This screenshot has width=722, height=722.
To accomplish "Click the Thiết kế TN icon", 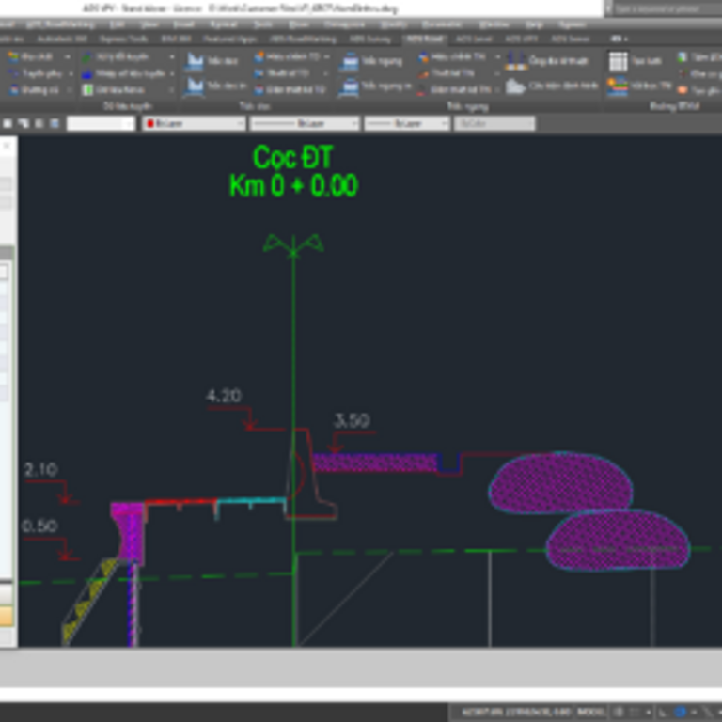I will tap(422, 73).
